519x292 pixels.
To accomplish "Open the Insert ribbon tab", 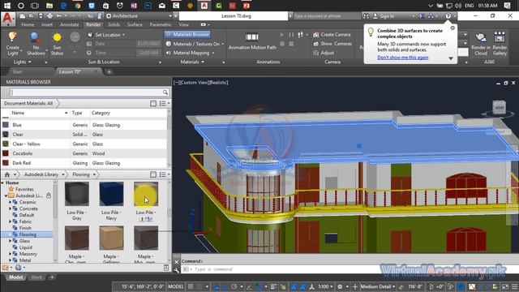I will point(47,24).
